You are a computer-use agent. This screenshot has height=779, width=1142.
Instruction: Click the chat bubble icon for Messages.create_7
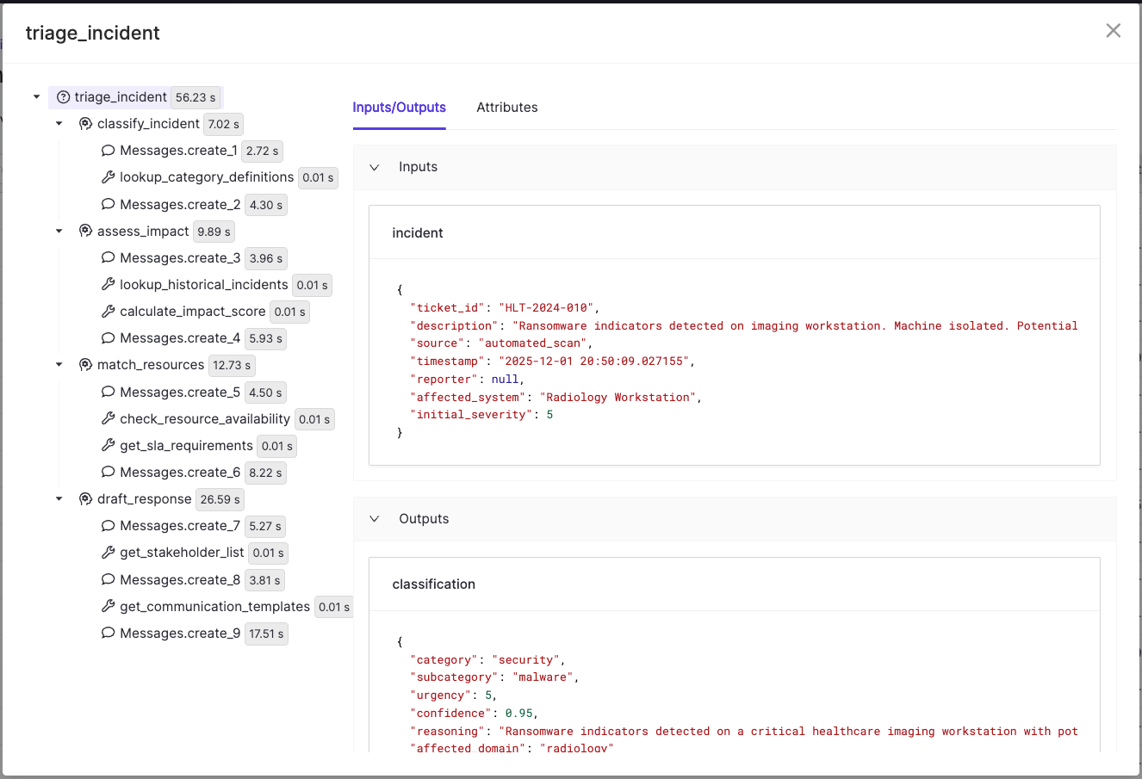[x=108, y=526]
